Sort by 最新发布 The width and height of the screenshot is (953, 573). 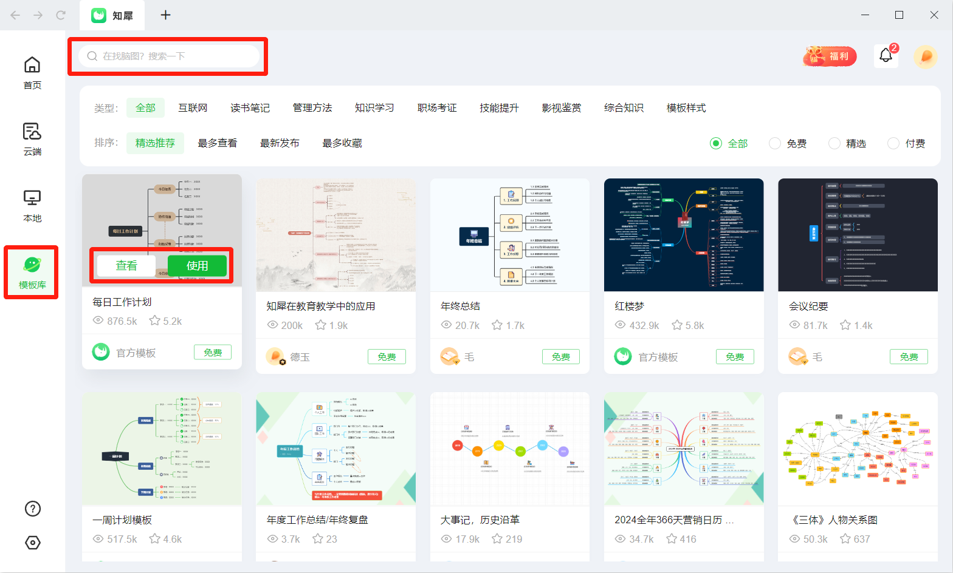[x=280, y=143]
